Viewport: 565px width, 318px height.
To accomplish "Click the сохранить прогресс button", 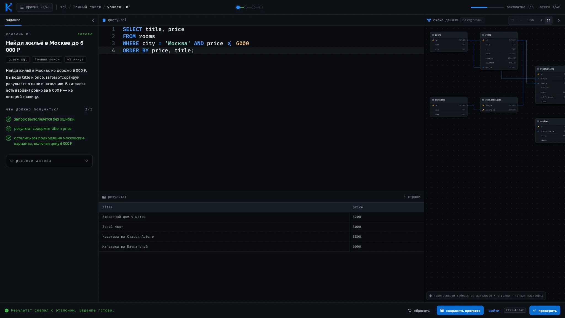I will pyautogui.click(x=460, y=311).
